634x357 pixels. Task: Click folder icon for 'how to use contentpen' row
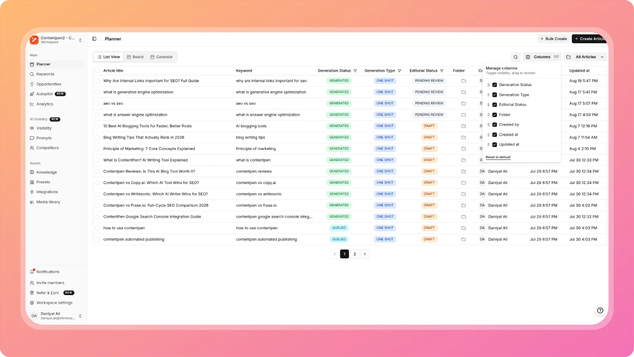(464, 228)
